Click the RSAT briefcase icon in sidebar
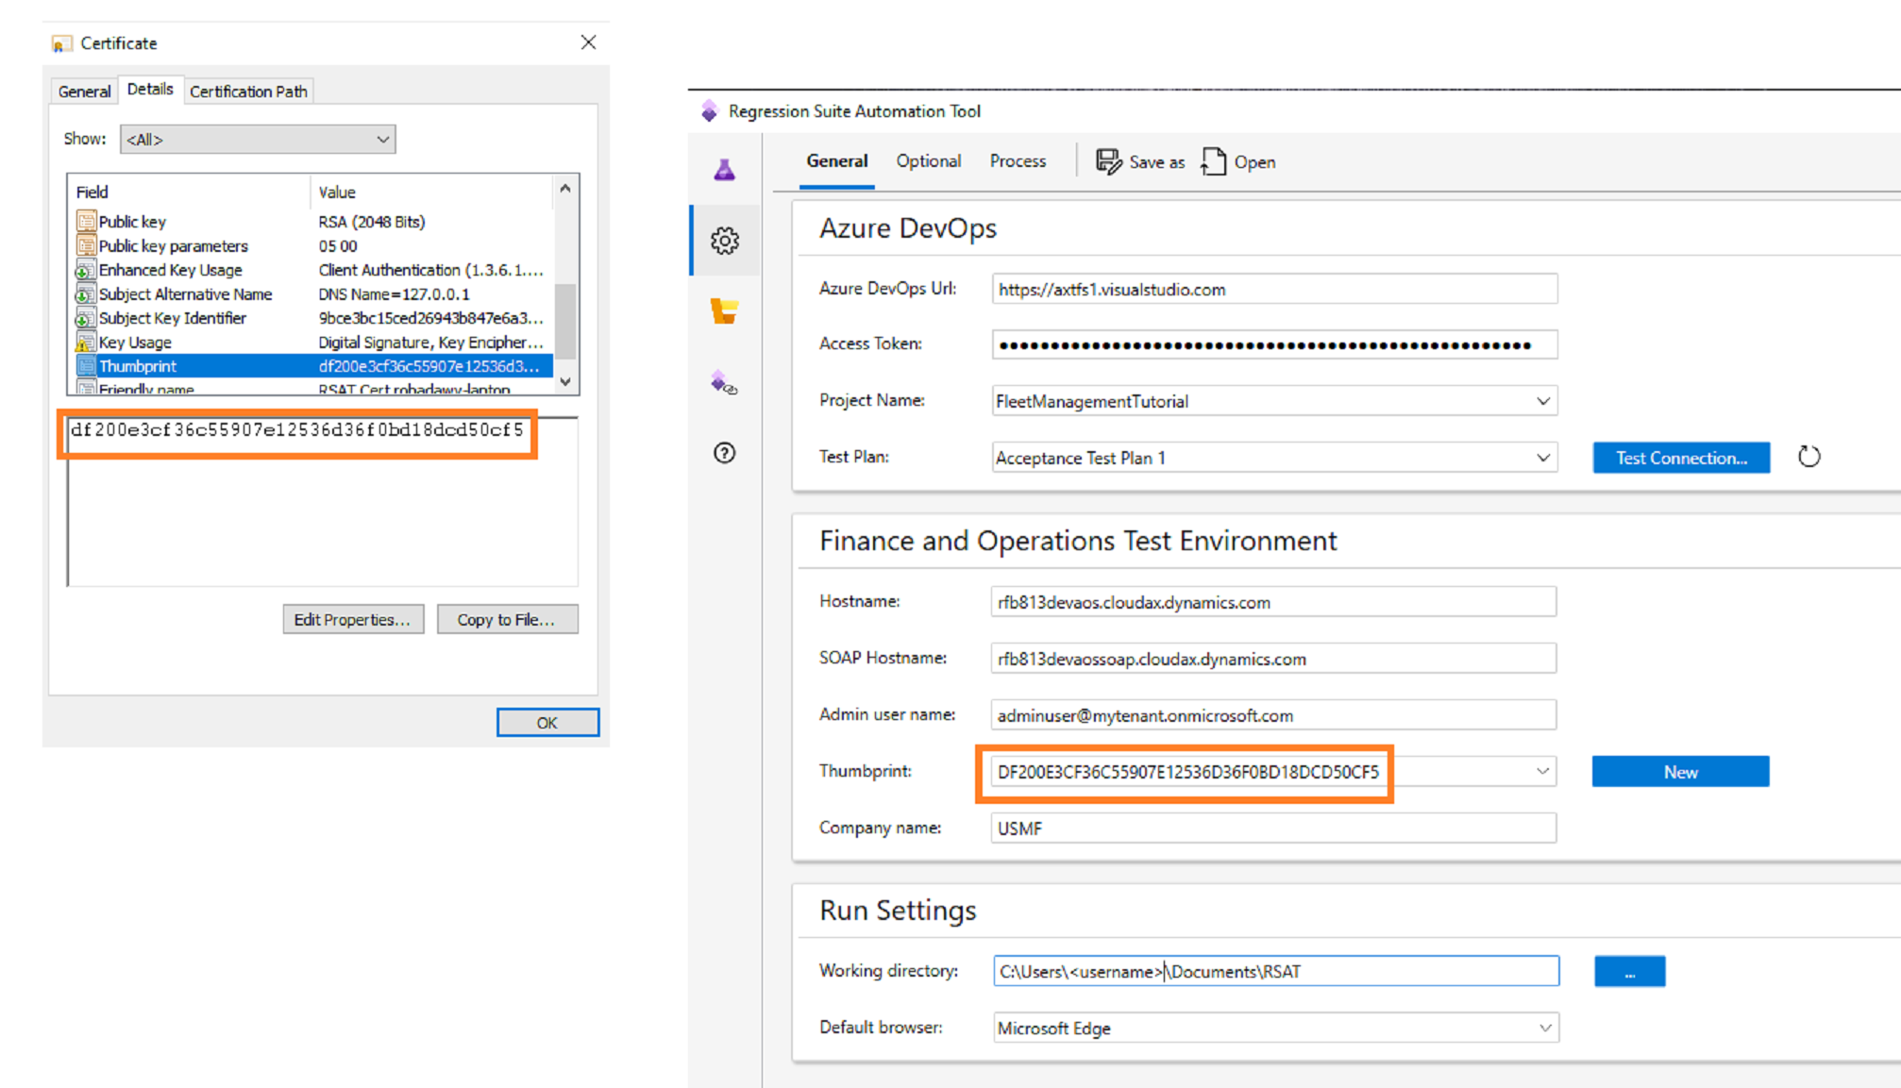Image resolution: width=1901 pixels, height=1088 pixels. click(725, 310)
